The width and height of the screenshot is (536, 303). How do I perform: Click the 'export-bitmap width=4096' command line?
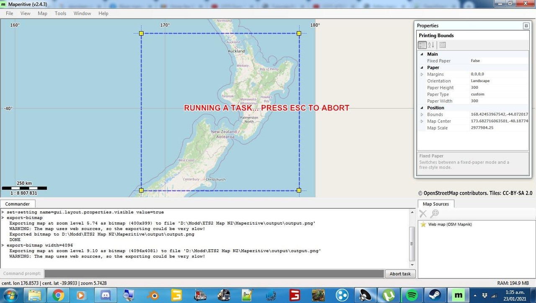[40, 245]
